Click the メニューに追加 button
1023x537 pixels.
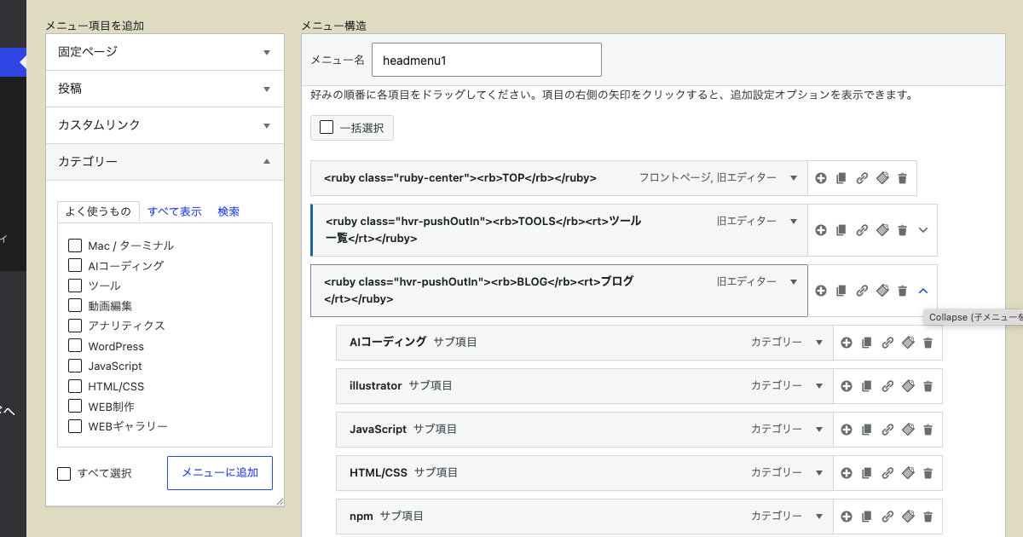point(220,473)
